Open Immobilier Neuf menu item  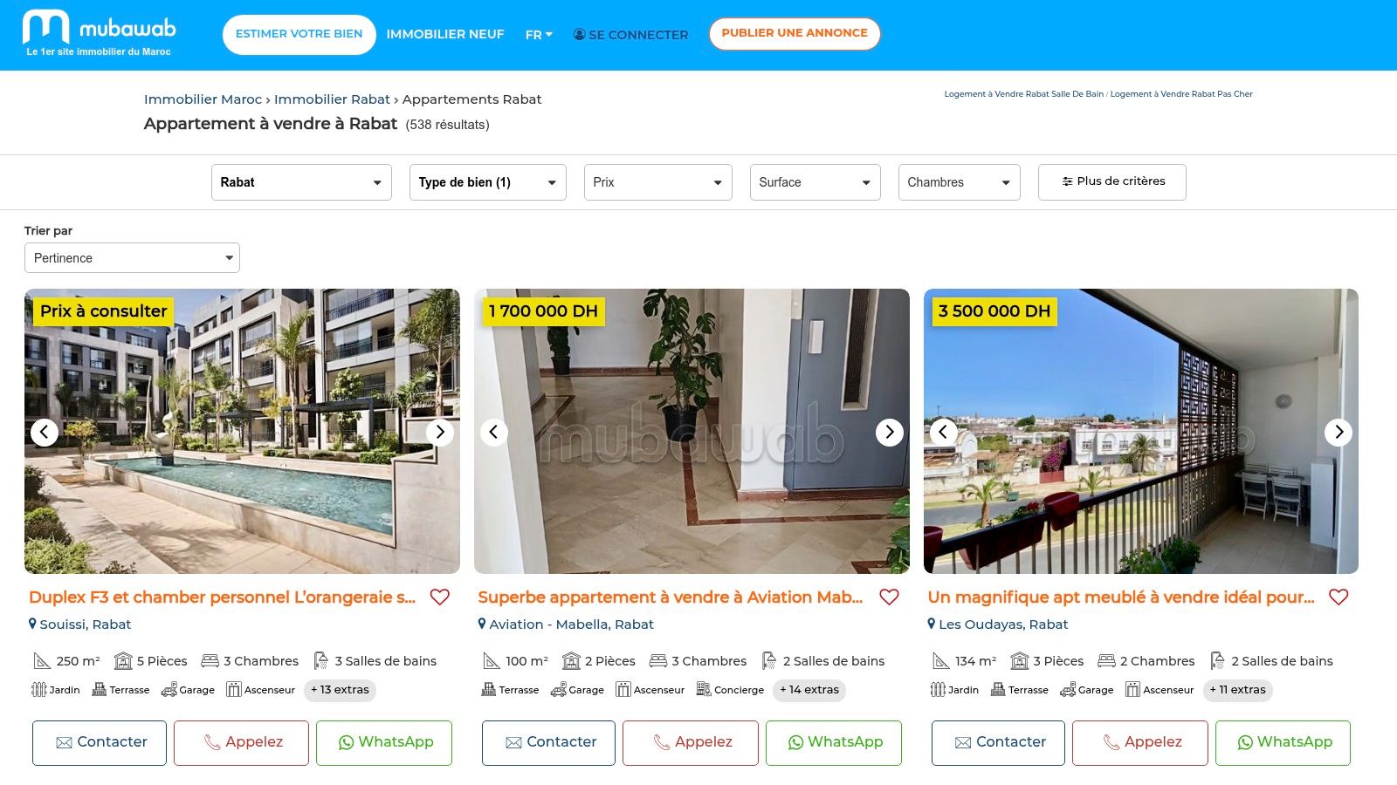(445, 34)
